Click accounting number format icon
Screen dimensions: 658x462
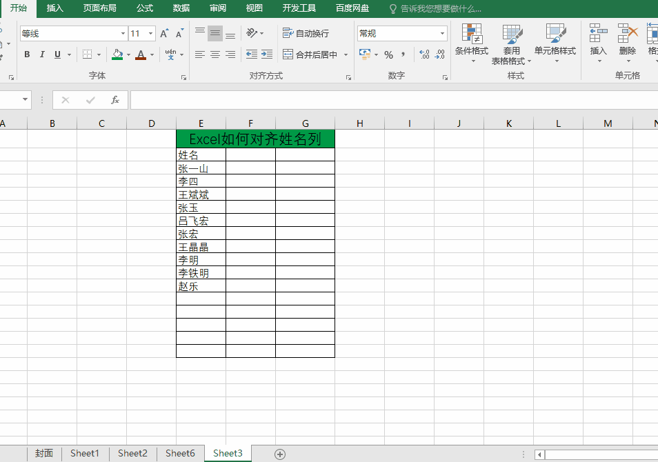pos(365,54)
